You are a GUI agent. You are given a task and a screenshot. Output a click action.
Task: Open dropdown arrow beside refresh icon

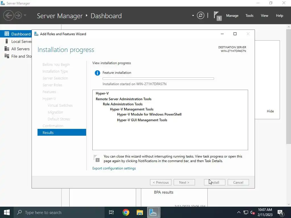tap(193, 16)
